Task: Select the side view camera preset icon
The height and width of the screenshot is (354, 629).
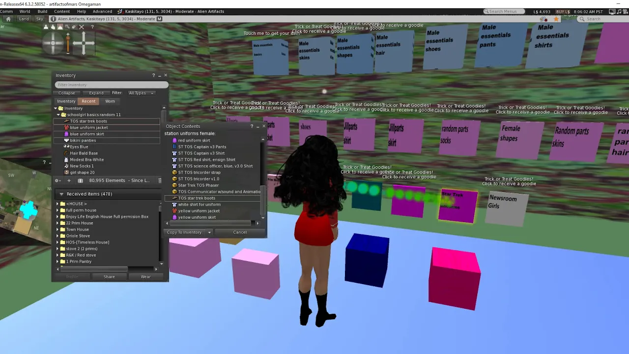Action: [53, 27]
